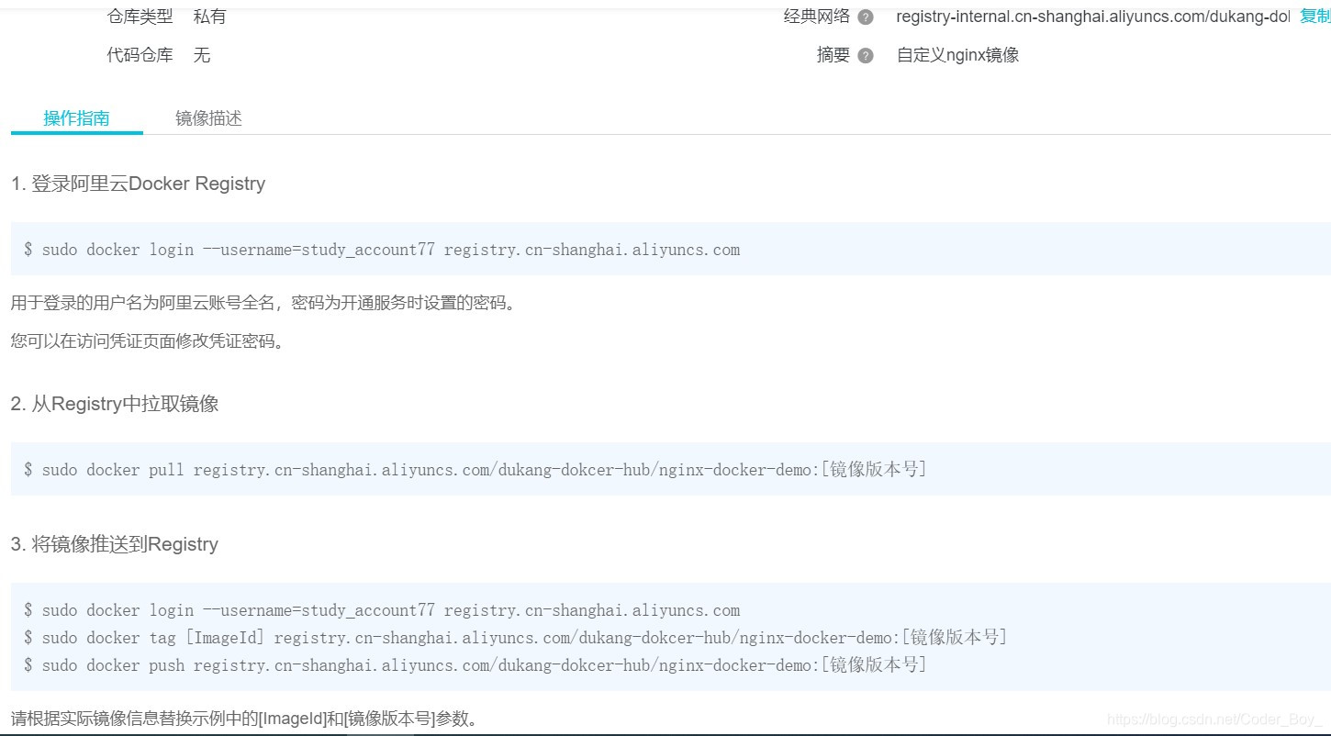Click heading 3. 将镜像推送到Registry

coord(114,544)
